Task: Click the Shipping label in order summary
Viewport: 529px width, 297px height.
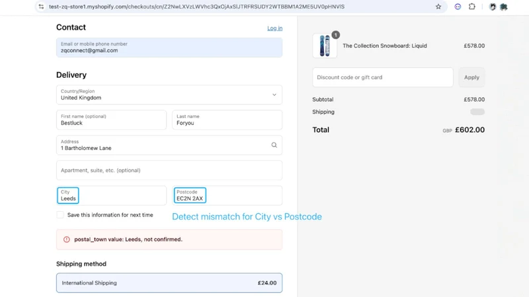Action: tap(323, 112)
